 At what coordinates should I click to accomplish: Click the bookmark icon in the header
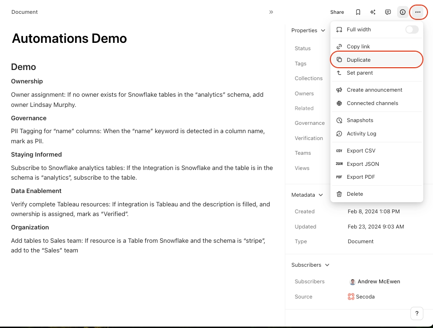pyautogui.click(x=358, y=12)
